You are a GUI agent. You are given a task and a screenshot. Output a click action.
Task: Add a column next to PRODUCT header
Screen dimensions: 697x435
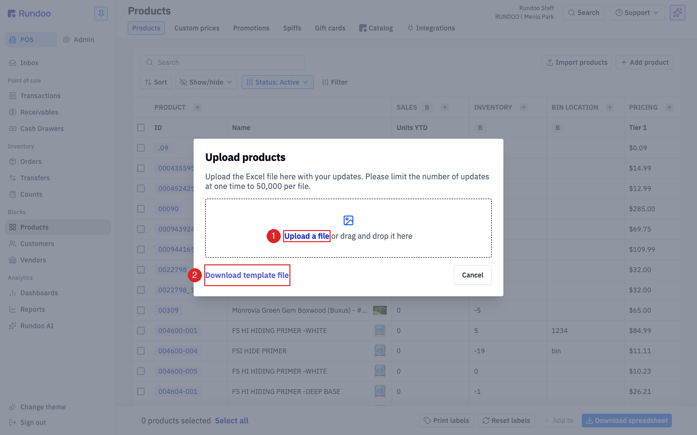point(197,107)
